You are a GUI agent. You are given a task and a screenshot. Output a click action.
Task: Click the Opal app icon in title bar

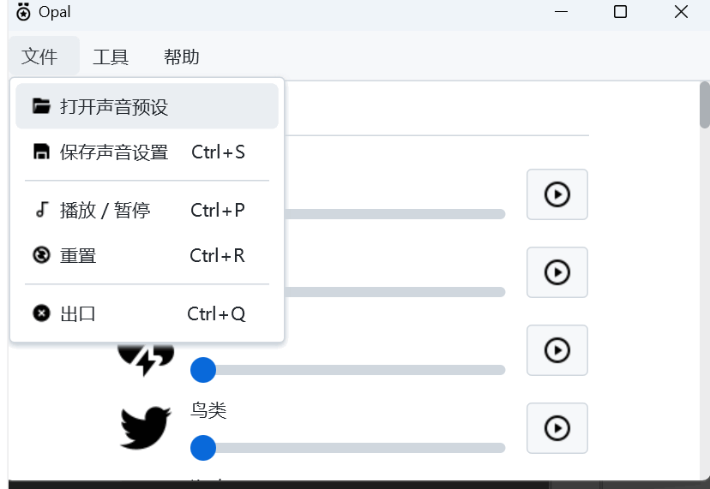coord(23,12)
